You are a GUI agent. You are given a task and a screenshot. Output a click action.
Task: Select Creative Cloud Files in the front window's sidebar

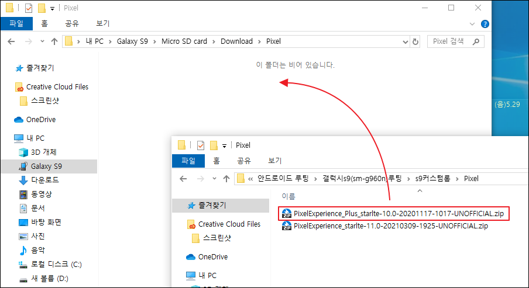229,224
